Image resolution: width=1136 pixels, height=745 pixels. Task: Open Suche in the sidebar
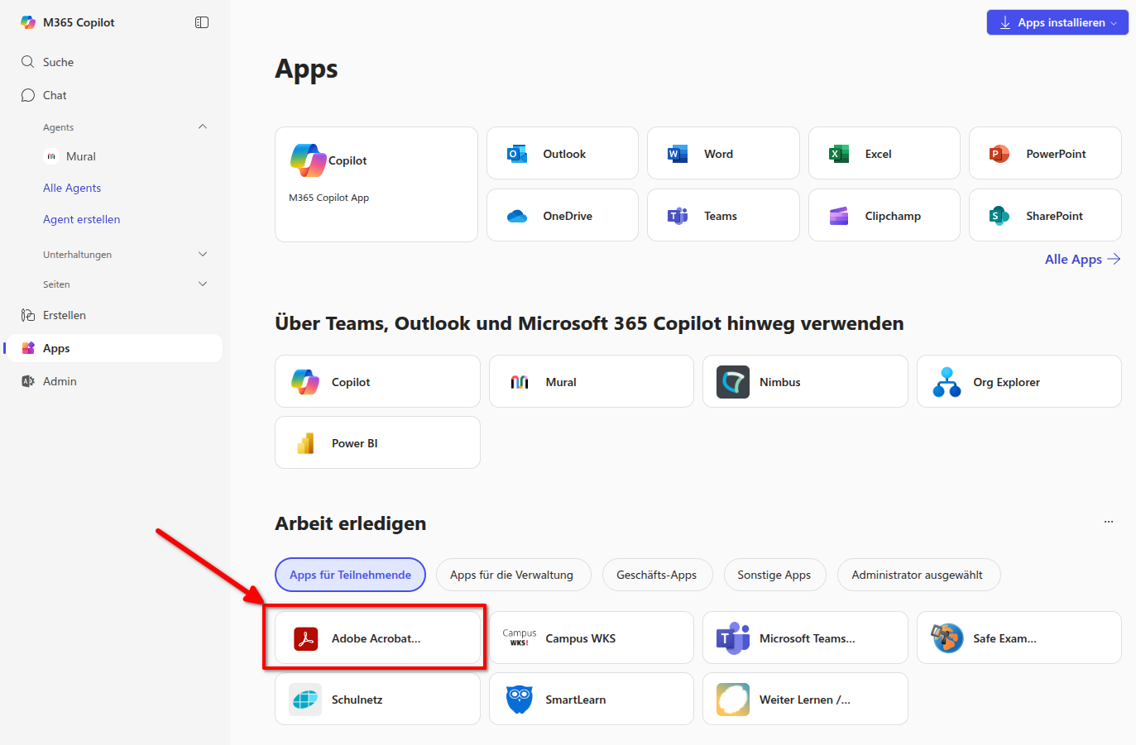113,62
